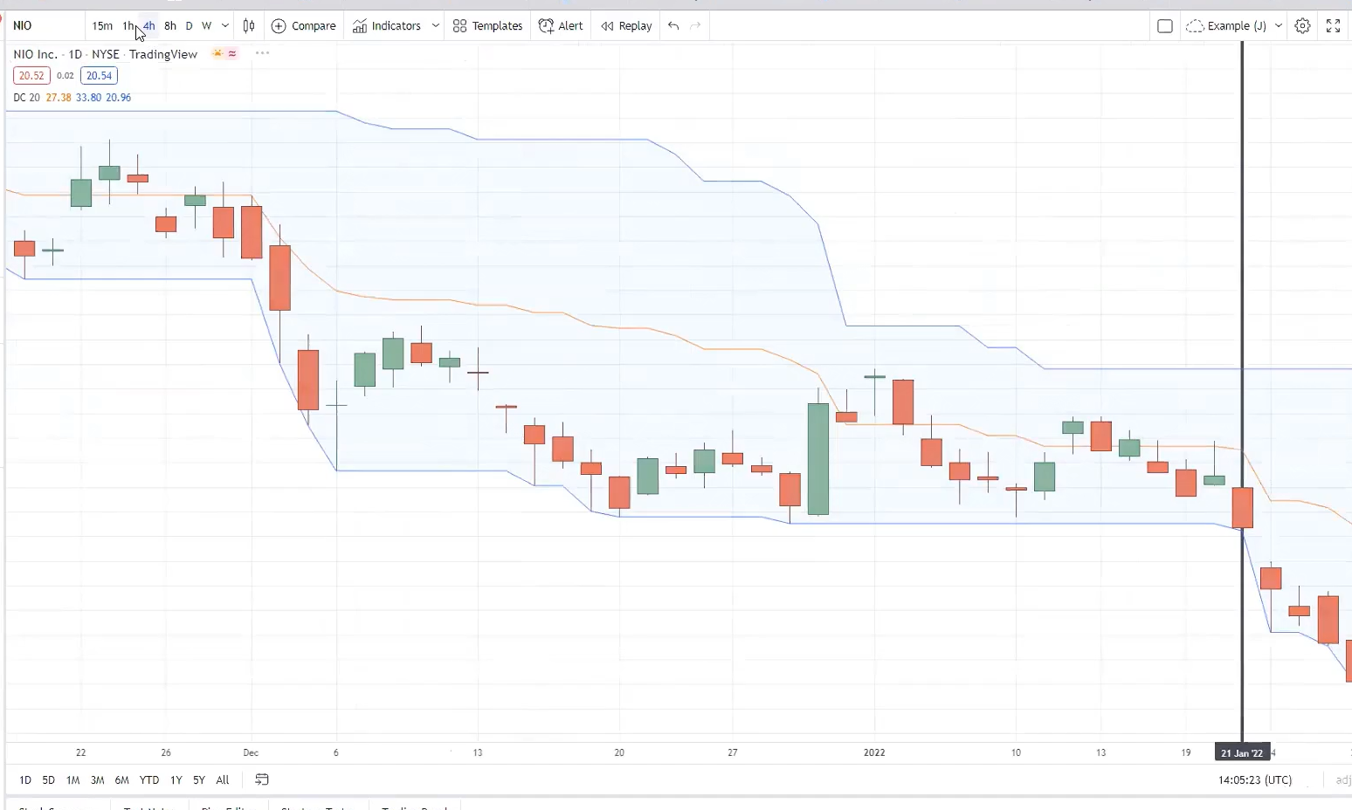Set date range to 1M
This screenshot has width=1352, height=810.
pos(73,780)
